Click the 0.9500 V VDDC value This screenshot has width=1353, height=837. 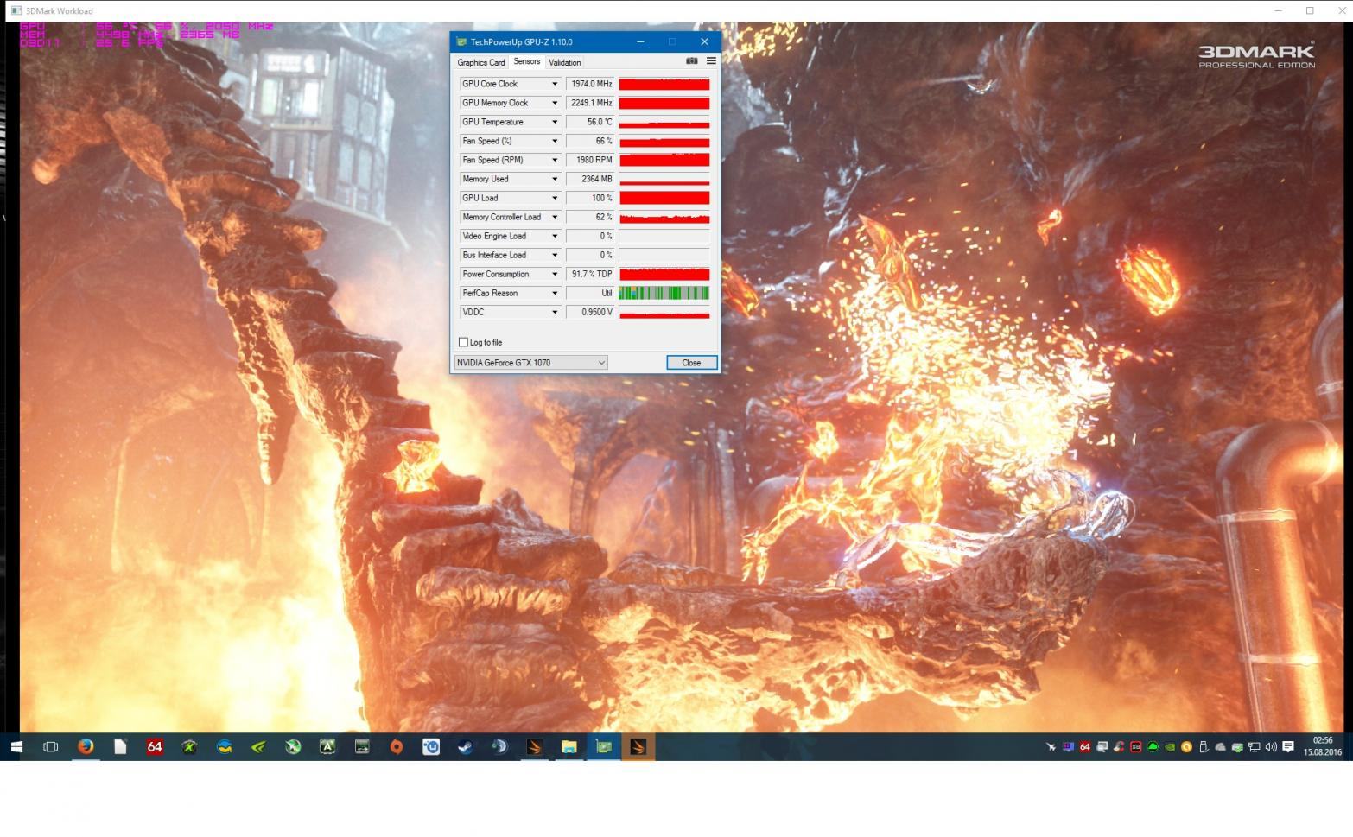click(590, 312)
